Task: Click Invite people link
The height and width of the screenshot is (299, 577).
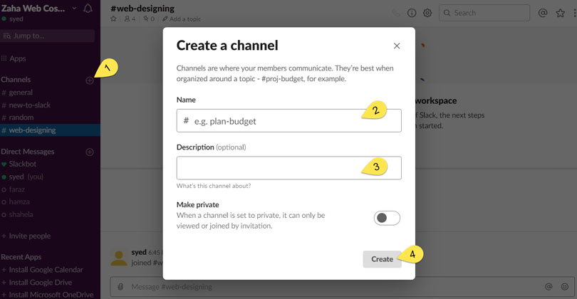Action: pyautogui.click(x=26, y=236)
